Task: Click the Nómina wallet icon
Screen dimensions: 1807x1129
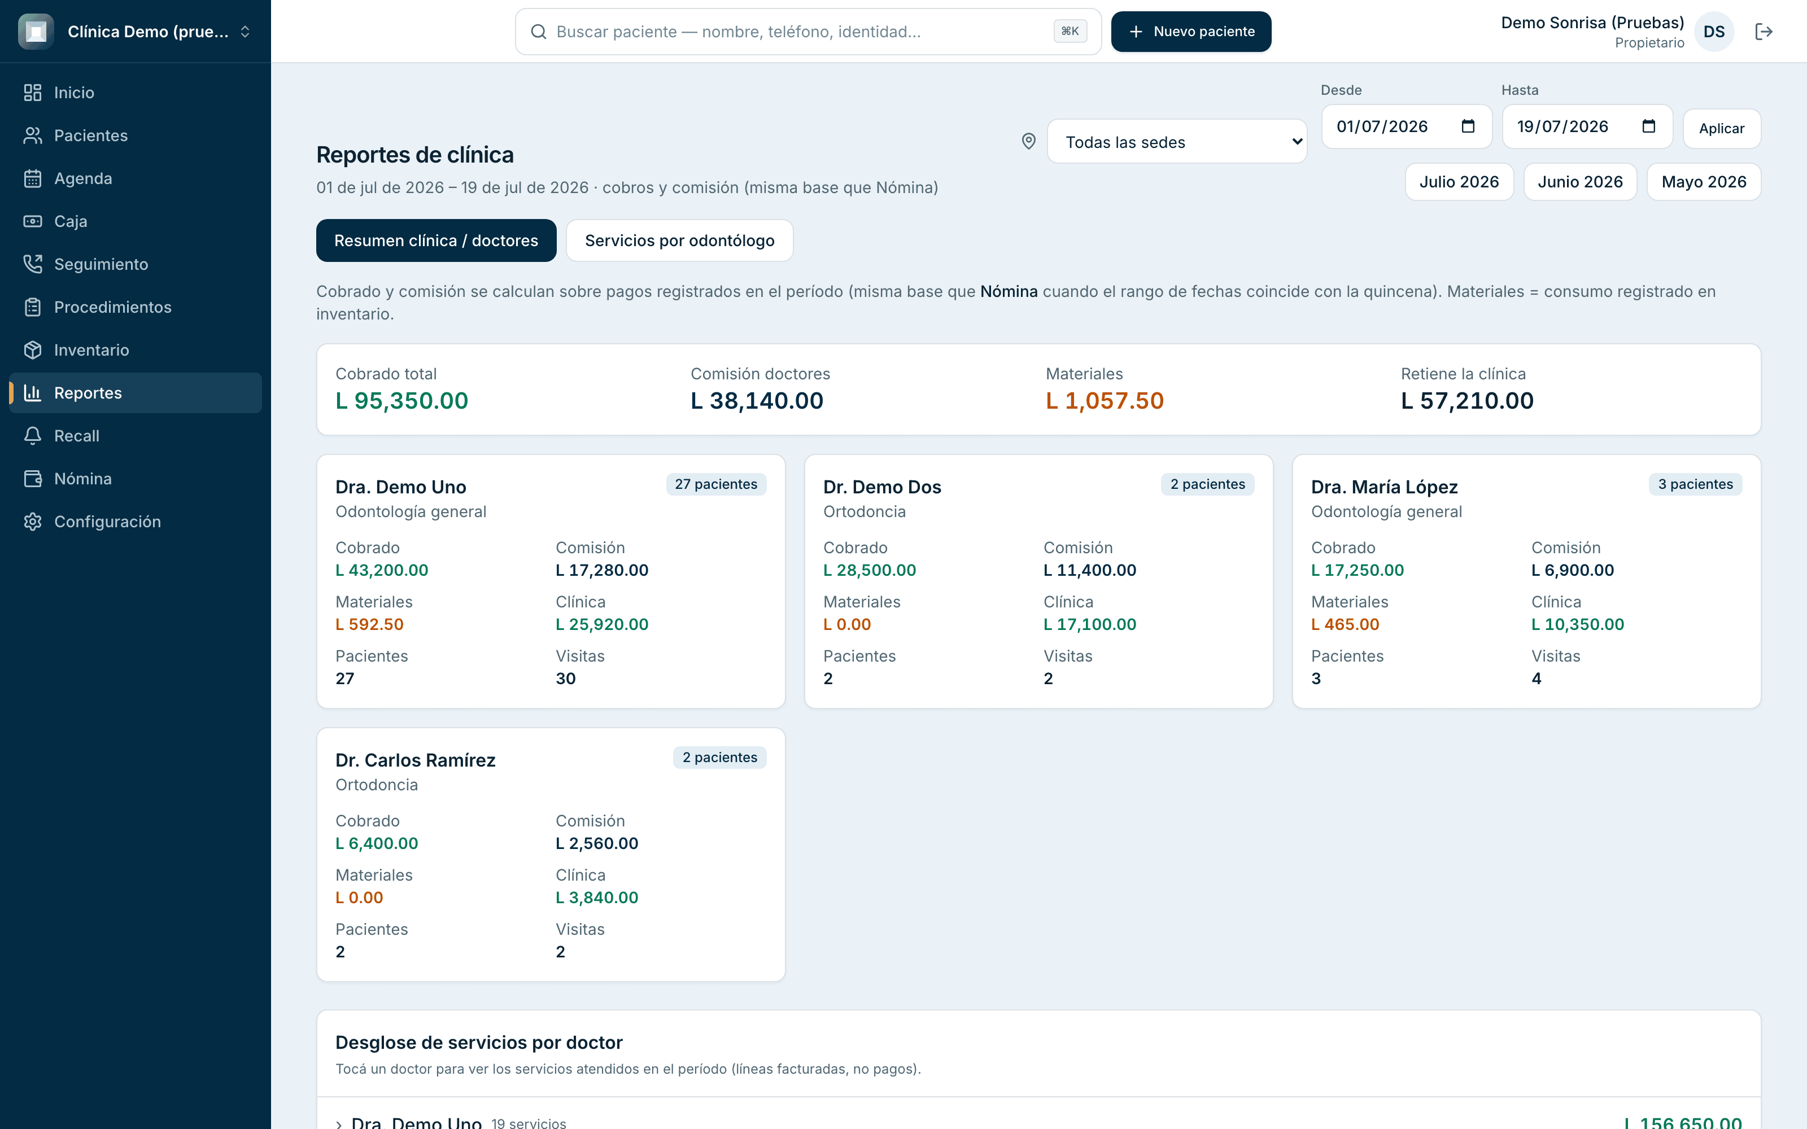Action: [32, 479]
